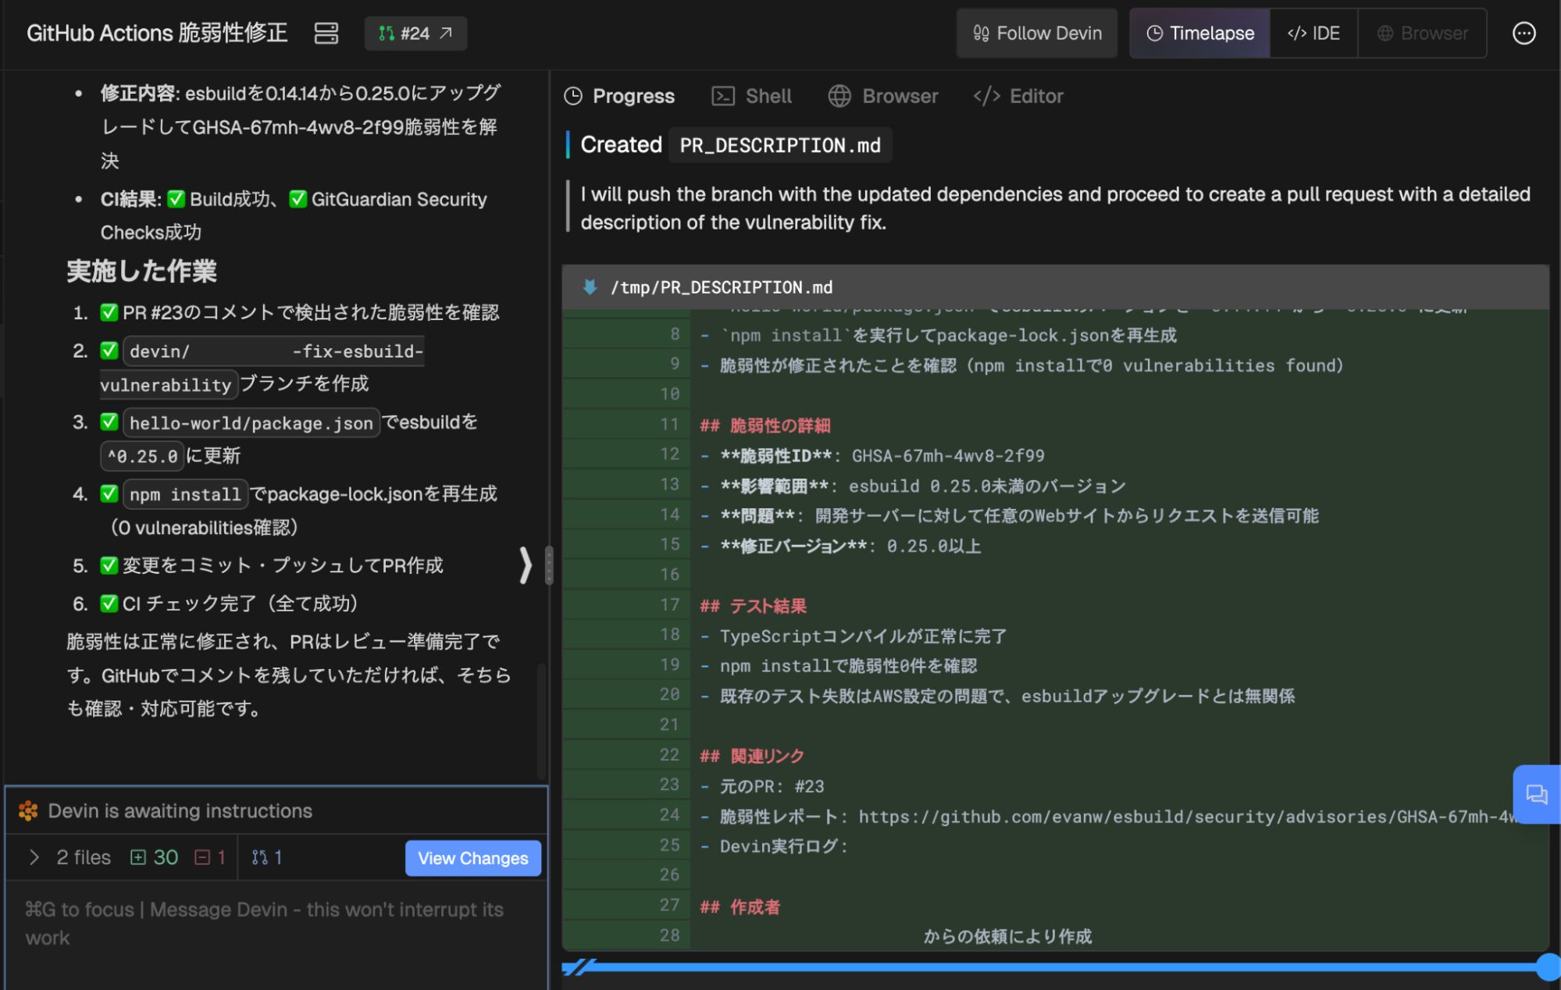
Task: Click the 実施した作業 heading
Action: [141, 271]
